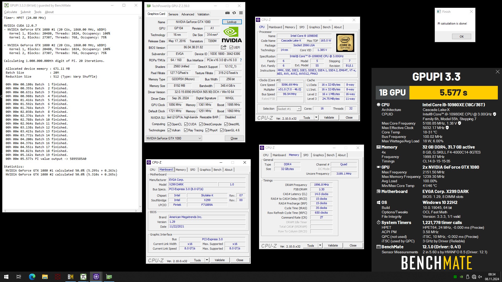The image size is (502, 282).
Task: Click Validation tab in GPU-Z
Action: click(203, 14)
